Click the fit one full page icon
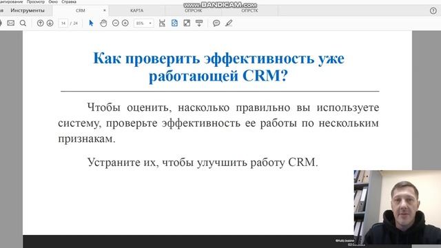 (x=174, y=23)
